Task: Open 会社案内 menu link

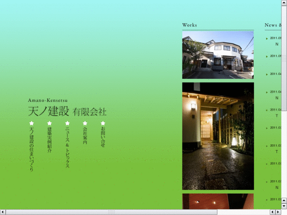Action: click(85, 135)
